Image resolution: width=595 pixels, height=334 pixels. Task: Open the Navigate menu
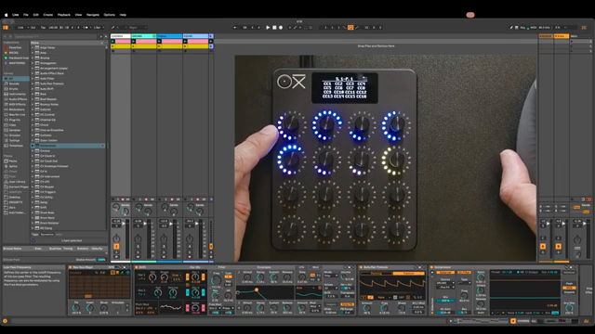click(93, 15)
